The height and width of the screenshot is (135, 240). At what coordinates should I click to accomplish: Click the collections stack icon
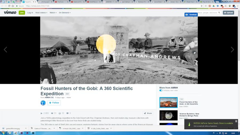(x=60, y=113)
